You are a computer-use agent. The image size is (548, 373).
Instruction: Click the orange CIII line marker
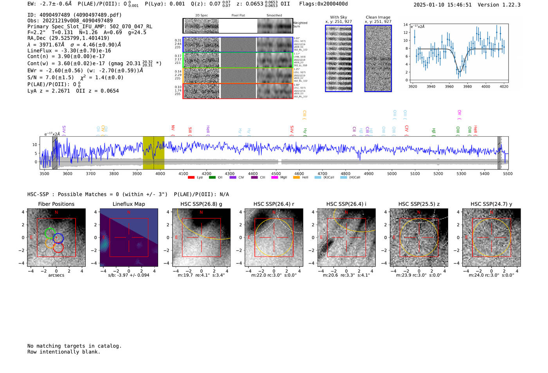304,115
